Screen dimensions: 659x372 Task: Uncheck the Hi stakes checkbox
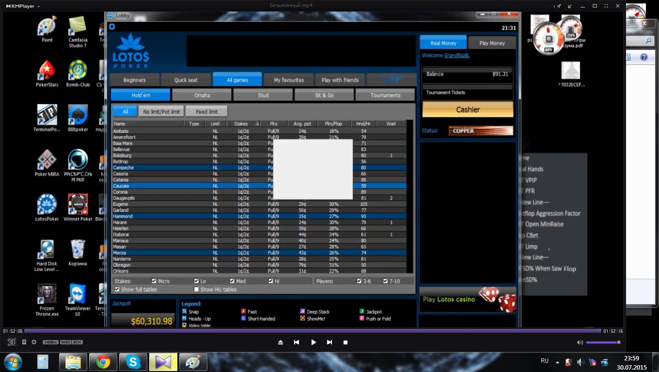pyautogui.click(x=271, y=281)
